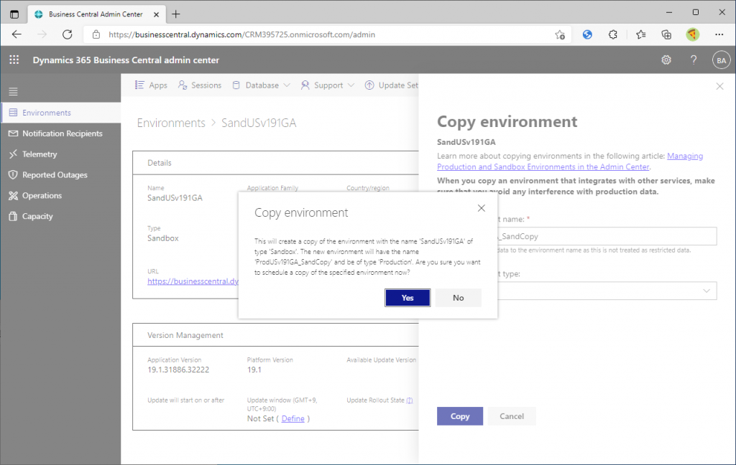This screenshot has height=465, width=736.
Task: Add this page to favorites star icon
Action: point(559,34)
